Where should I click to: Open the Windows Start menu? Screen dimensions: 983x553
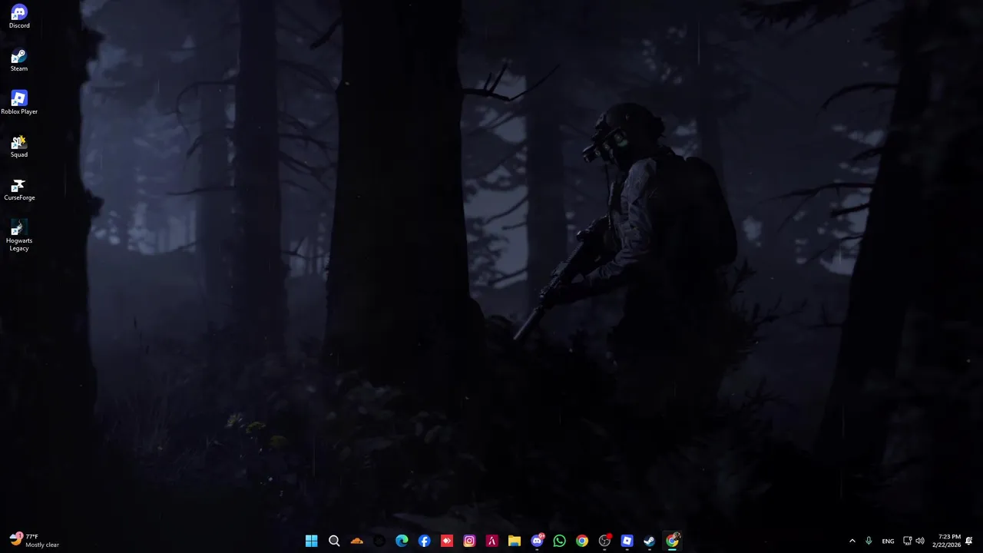pyautogui.click(x=312, y=541)
